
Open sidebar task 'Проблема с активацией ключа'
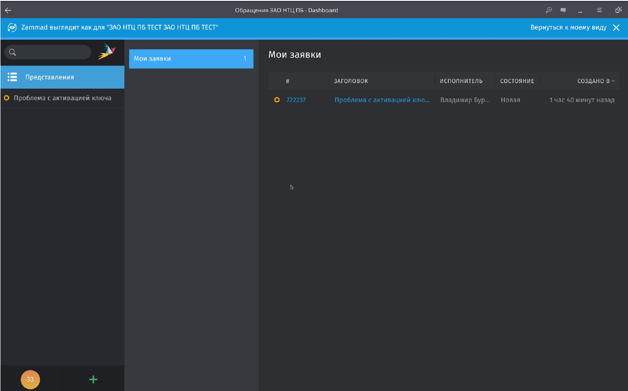point(62,98)
